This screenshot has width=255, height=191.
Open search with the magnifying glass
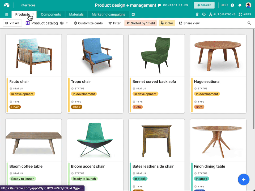pos(249,23)
